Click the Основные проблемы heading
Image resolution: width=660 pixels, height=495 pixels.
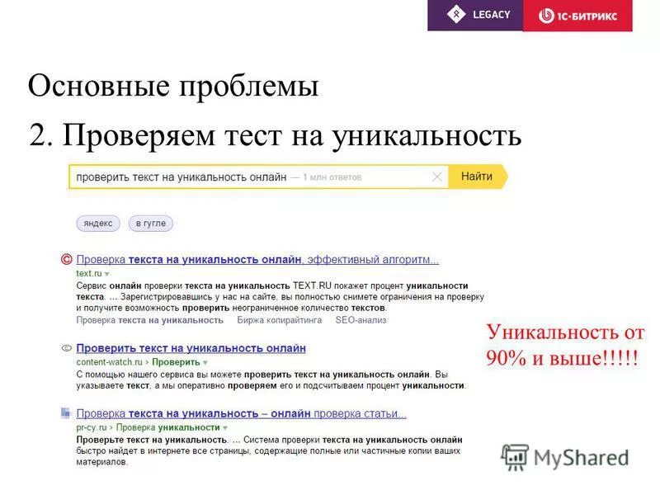tap(173, 86)
